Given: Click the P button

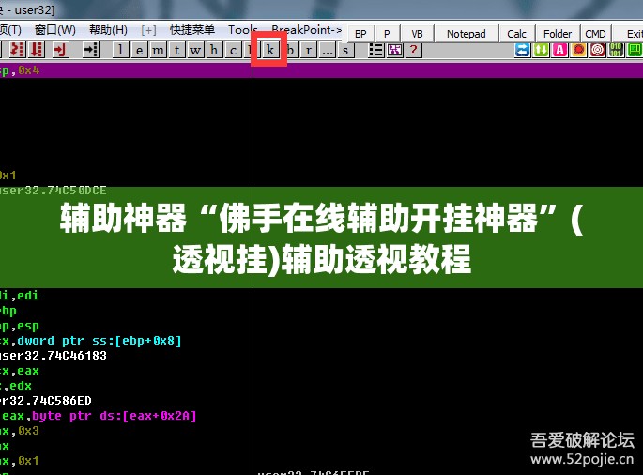Looking at the screenshot, I should pyautogui.click(x=387, y=34).
